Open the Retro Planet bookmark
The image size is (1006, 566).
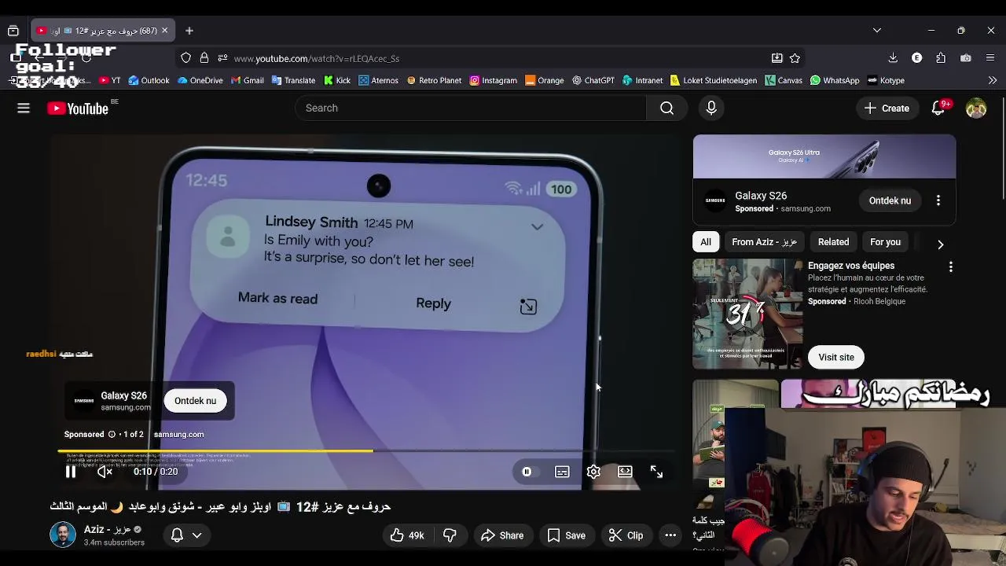[x=434, y=80]
